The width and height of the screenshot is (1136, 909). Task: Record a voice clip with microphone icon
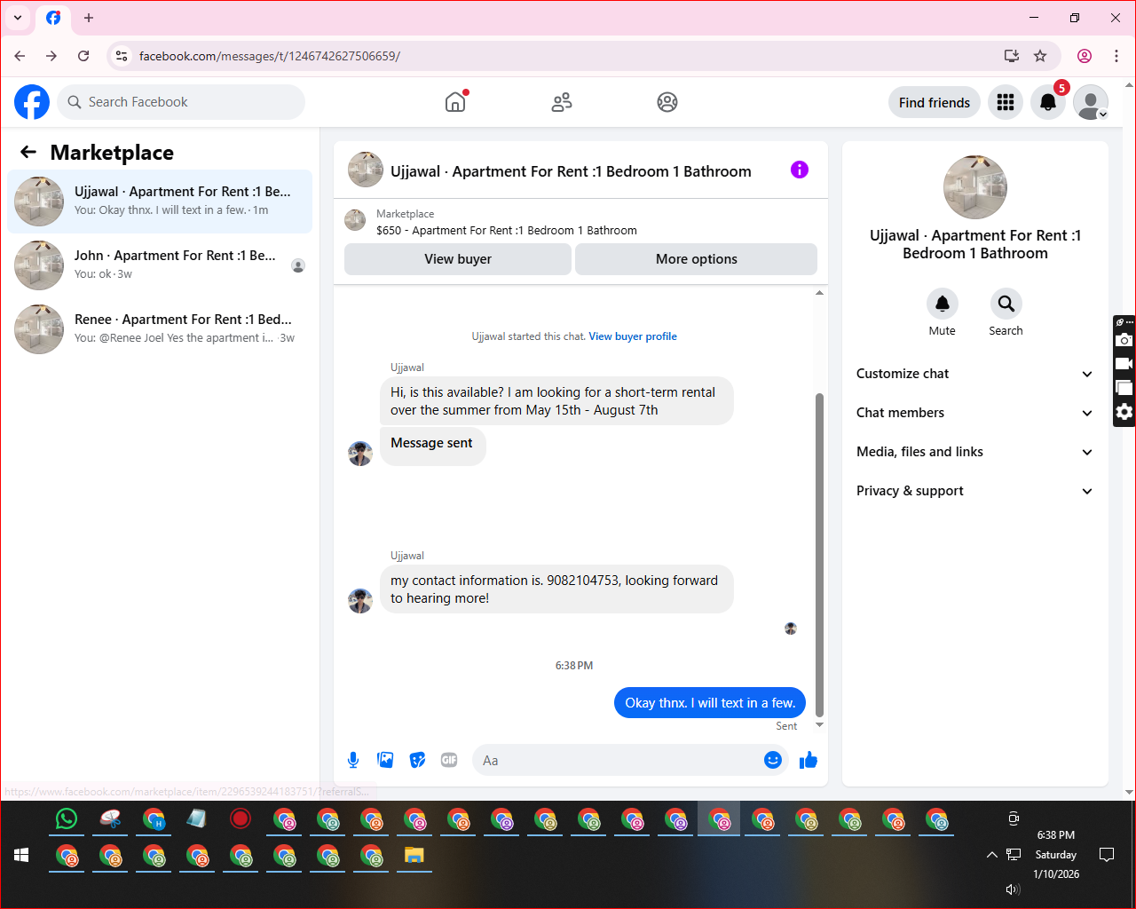(353, 760)
